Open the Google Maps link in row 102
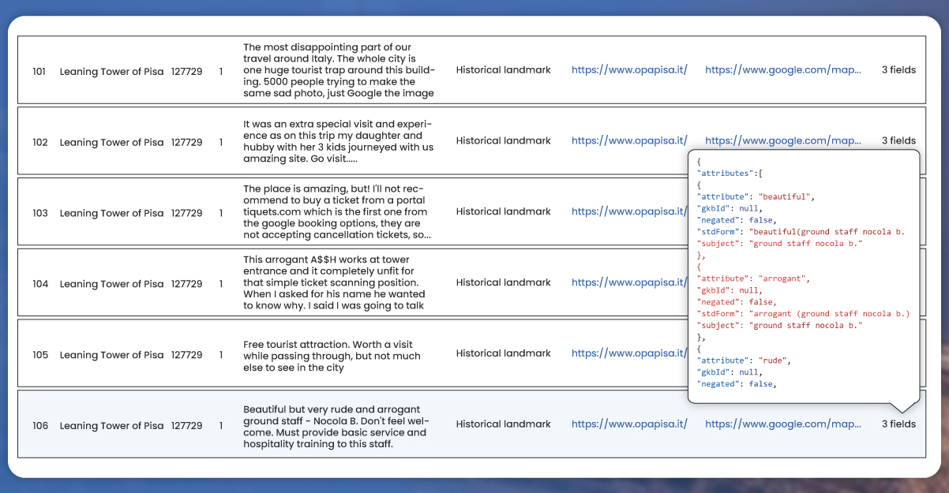Screen dimensions: 949x493 pos(783,141)
